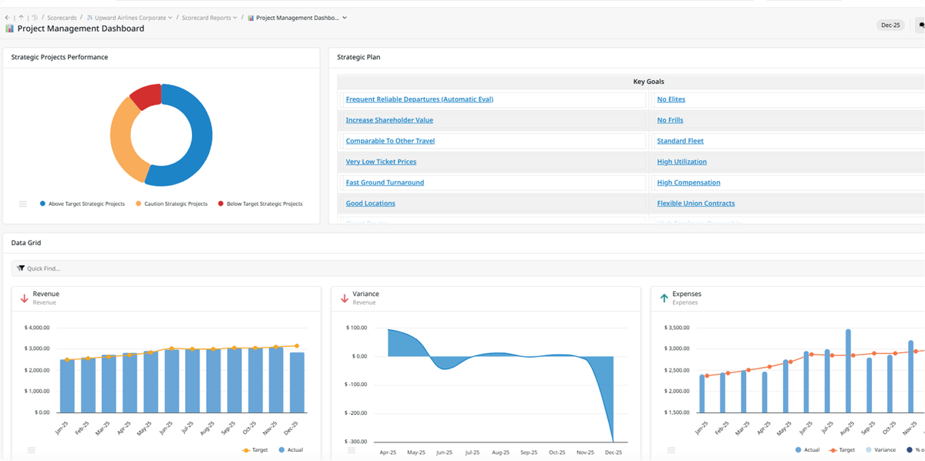Click the Revenue card red down-arrow icon
The height and width of the screenshot is (461, 925).
[24, 298]
